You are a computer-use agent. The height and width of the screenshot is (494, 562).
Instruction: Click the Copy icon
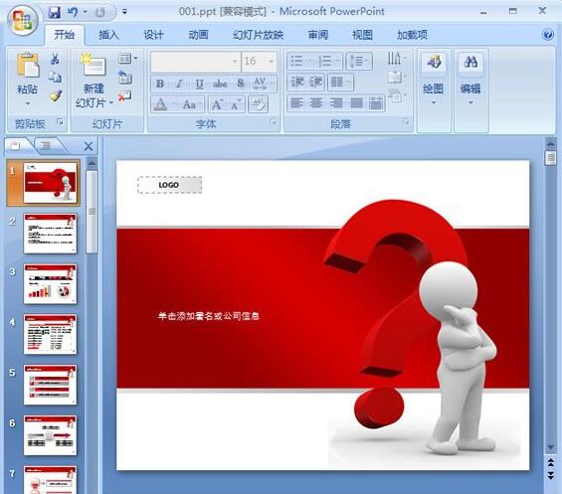point(55,77)
